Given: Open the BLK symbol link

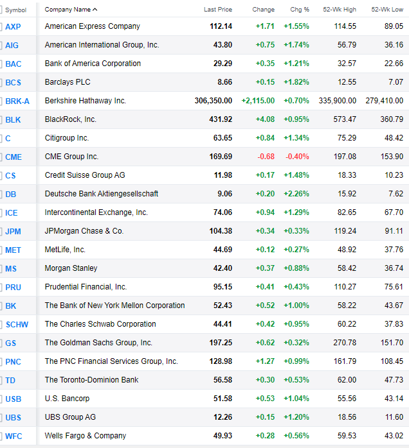Looking at the screenshot, I should [x=13, y=120].
